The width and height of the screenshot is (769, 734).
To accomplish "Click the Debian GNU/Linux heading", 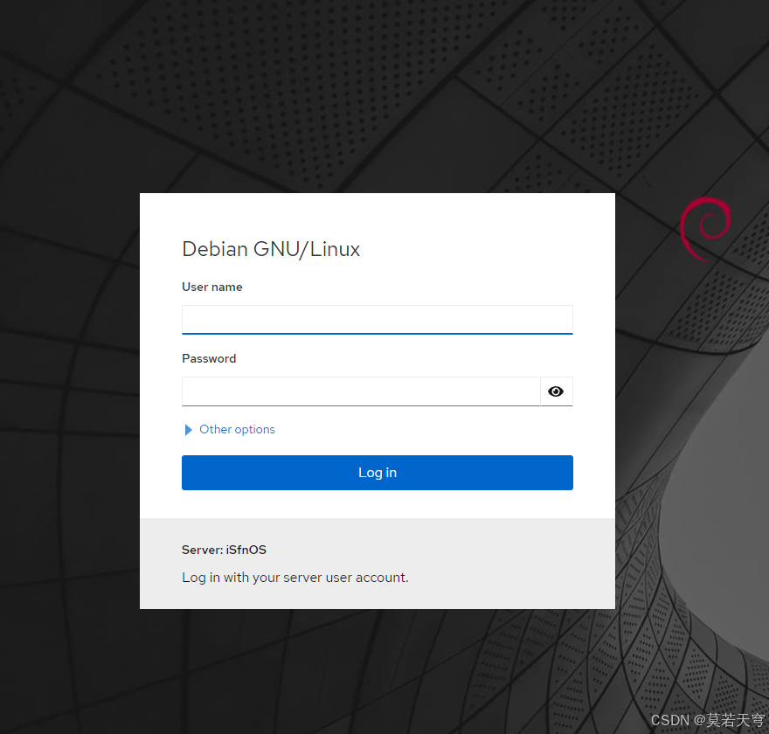I will (x=271, y=249).
